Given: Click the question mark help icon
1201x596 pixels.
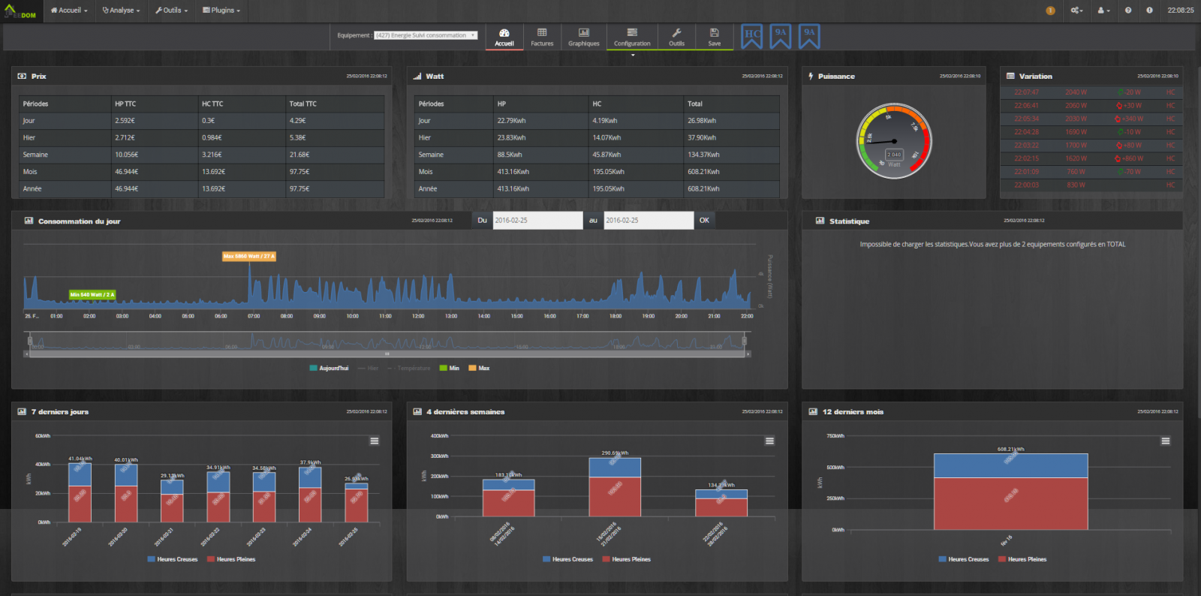Looking at the screenshot, I should (1128, 11).
